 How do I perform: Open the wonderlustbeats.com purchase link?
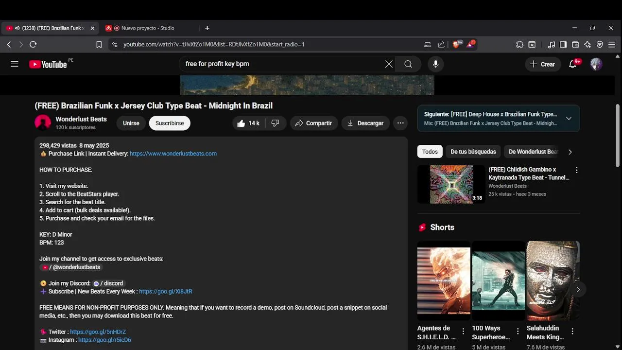click(173, 154)
